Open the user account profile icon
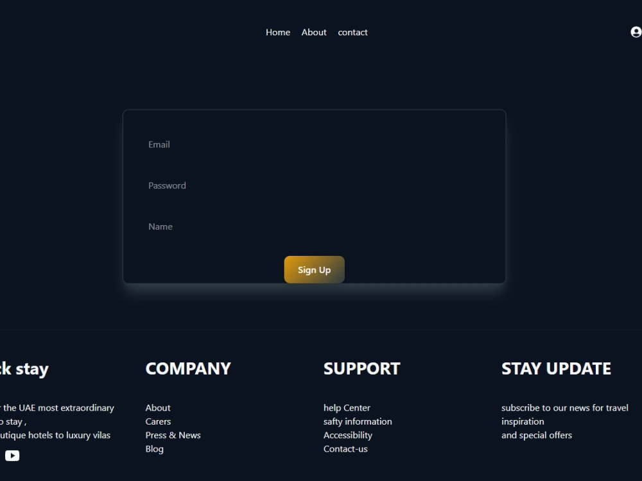This screenshot has width=642, height=481. [x=636, y=32]
